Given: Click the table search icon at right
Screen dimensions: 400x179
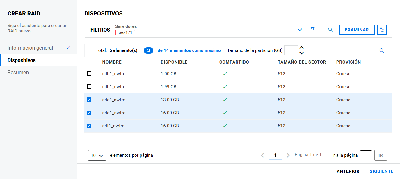Looking at the screenshot, I should (x=382, y=50).
